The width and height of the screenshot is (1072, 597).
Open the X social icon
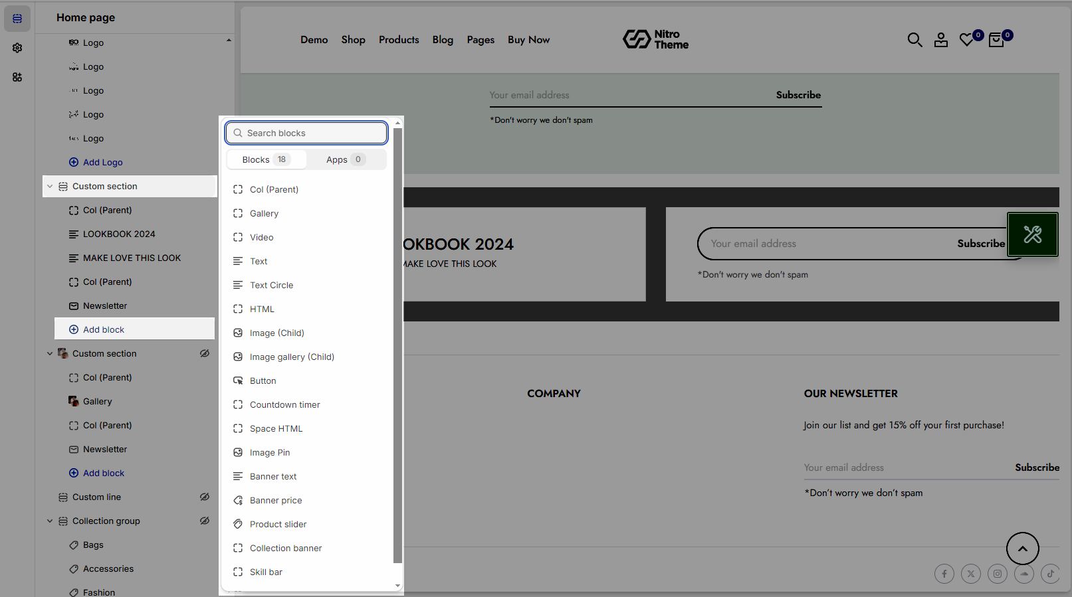tap(971, 574)
